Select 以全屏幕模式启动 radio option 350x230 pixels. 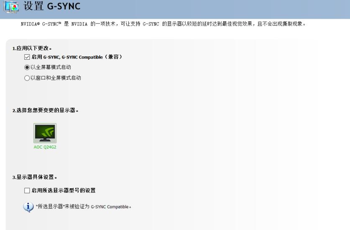27,67
